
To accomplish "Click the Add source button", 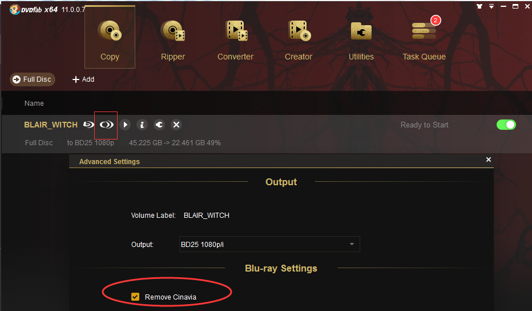I will (x=83, y=79).
